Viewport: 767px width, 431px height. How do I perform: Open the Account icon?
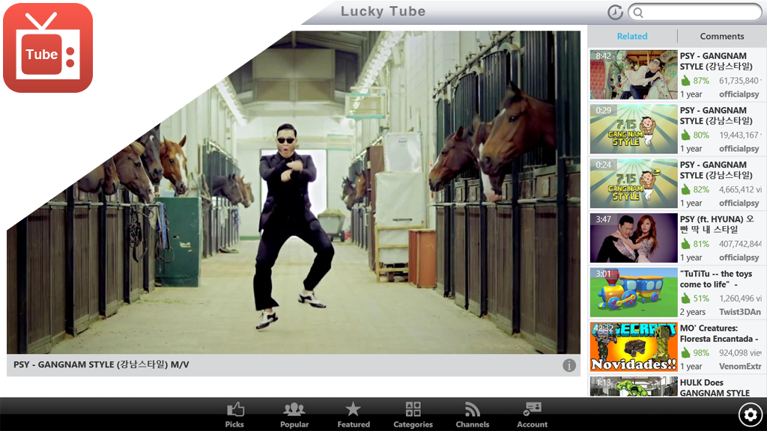click(532, 409)
